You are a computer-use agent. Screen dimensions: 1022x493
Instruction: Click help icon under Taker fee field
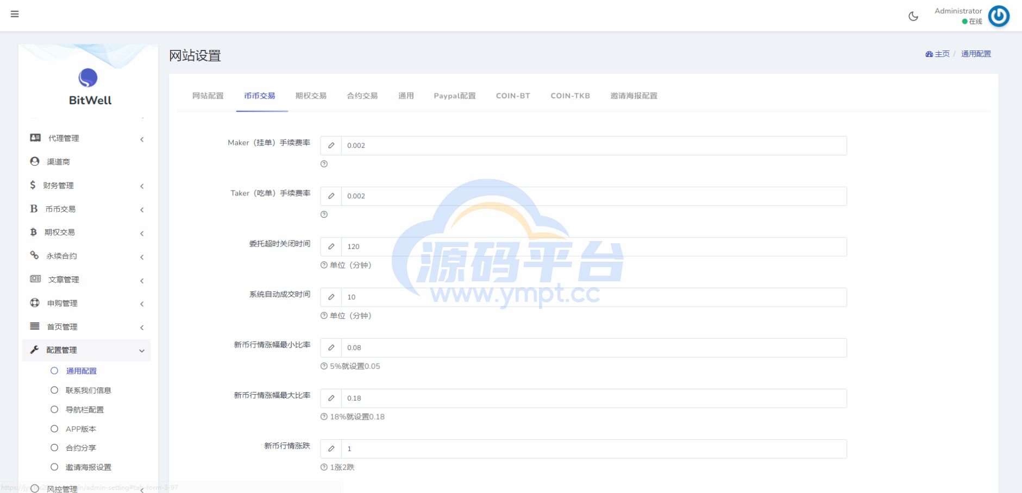(x=324, y=214)
